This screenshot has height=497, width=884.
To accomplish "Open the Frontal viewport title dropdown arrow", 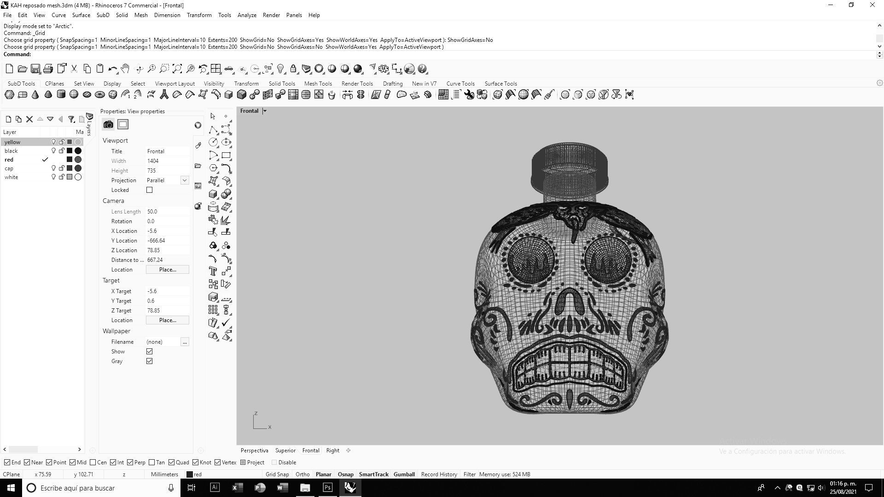I will 265,111.
